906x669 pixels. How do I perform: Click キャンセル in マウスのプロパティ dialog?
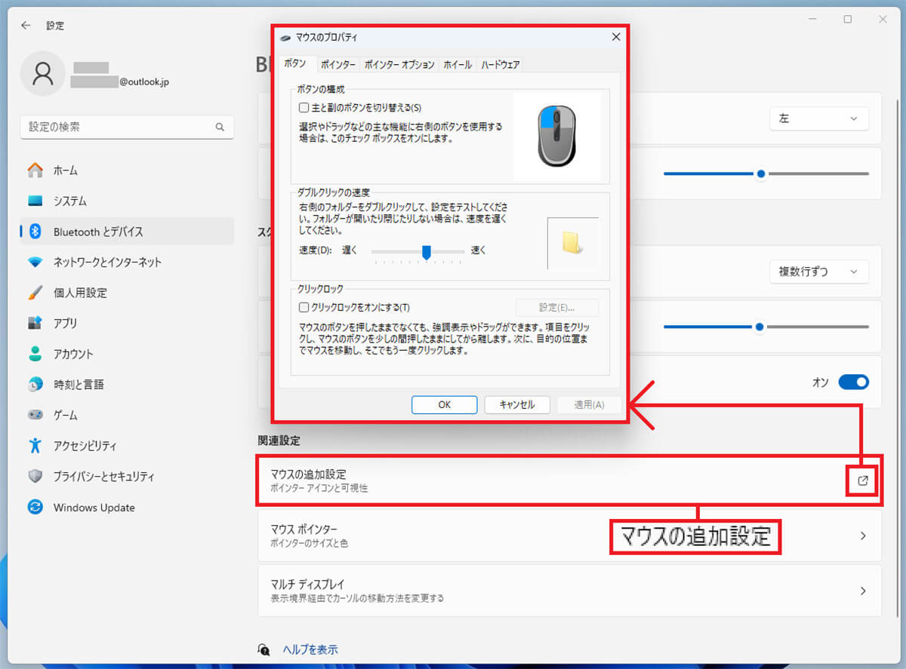pyautogui.click(x=516, y=405)
